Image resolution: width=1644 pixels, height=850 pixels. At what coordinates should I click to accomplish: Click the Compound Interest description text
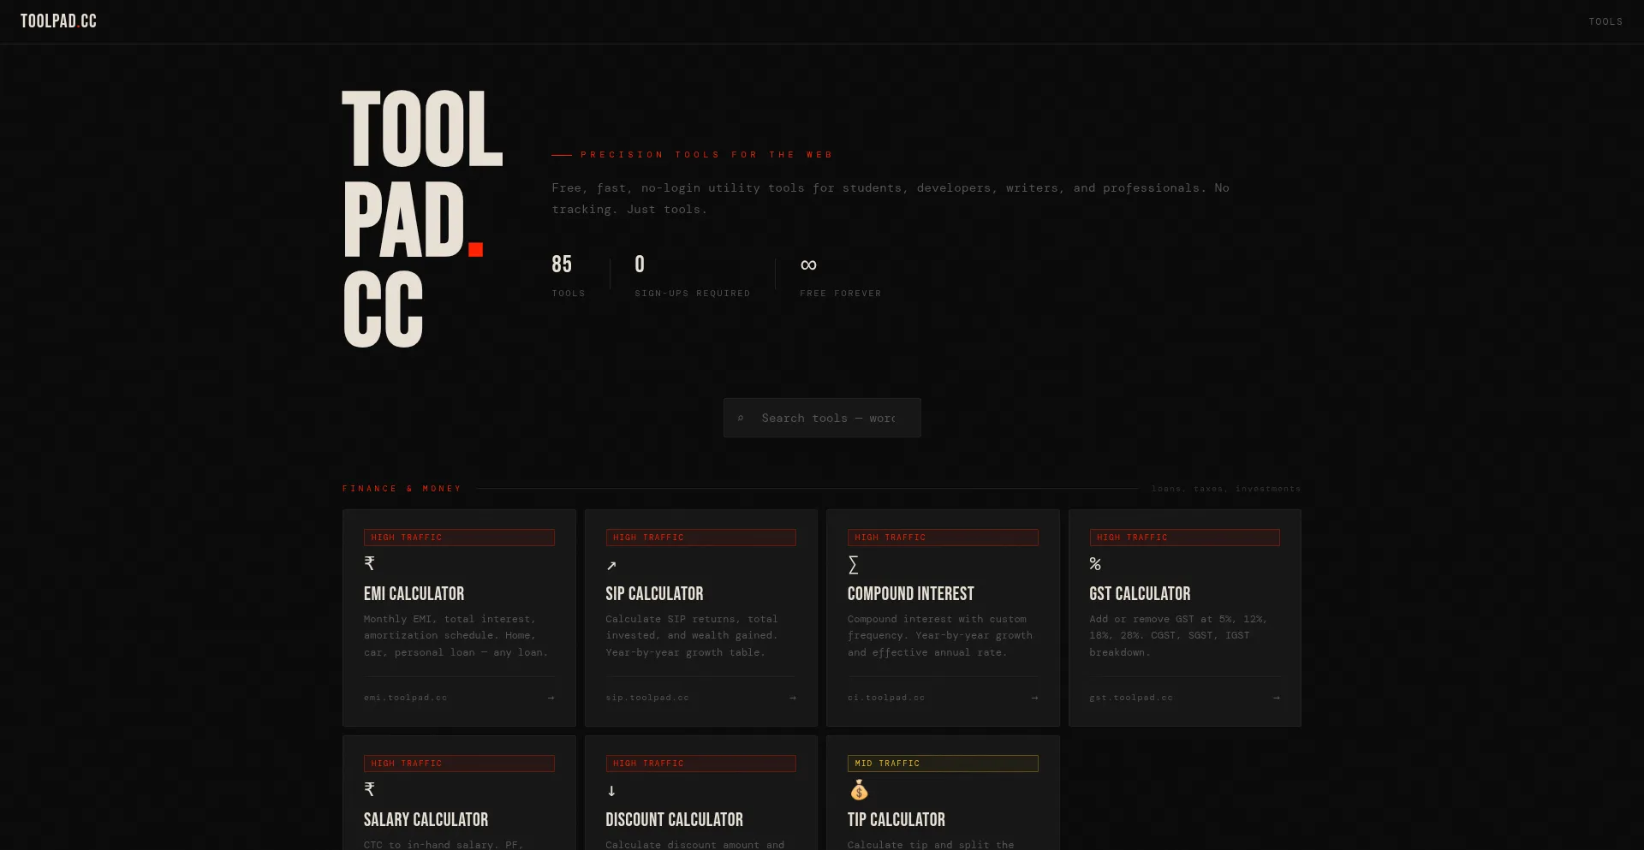tap(940, 635)
